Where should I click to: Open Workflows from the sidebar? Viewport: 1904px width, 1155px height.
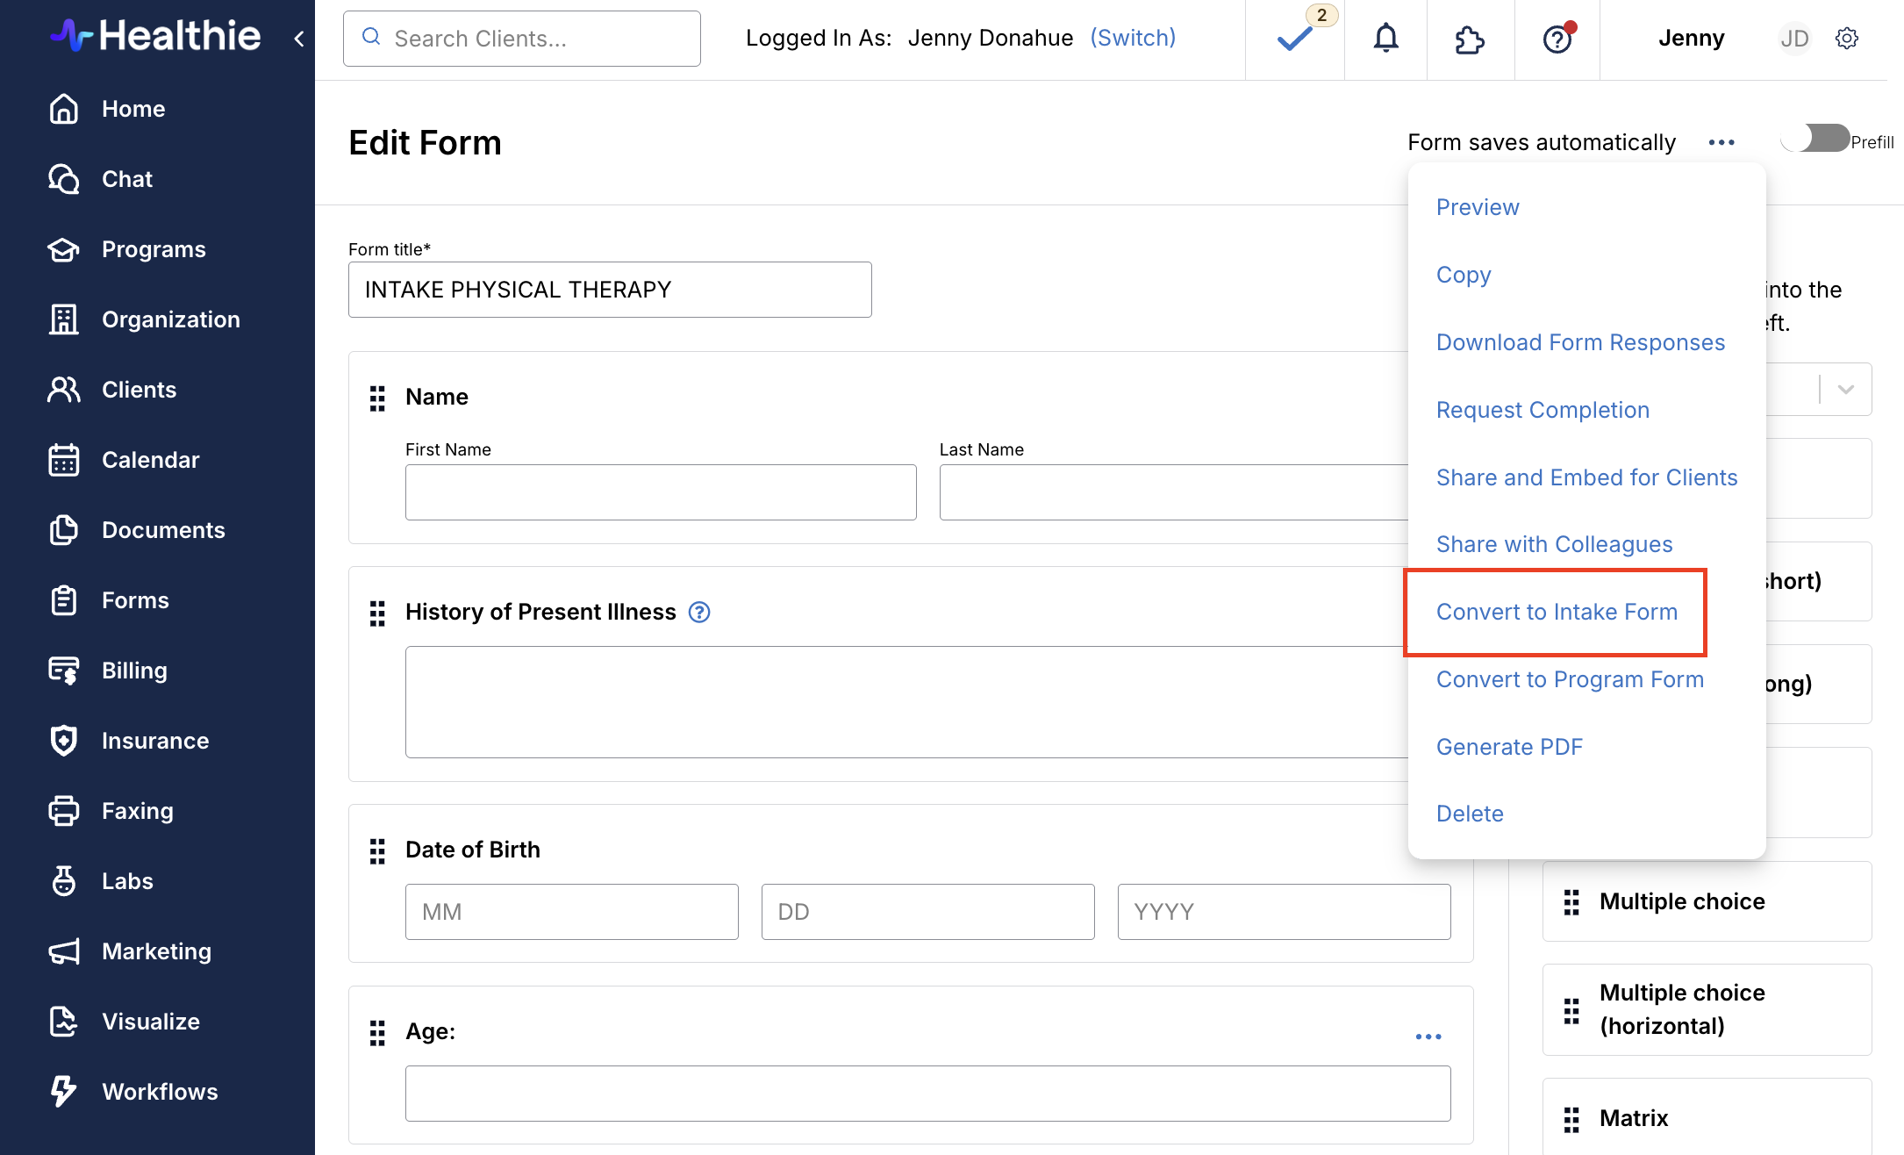[159, 1091]
